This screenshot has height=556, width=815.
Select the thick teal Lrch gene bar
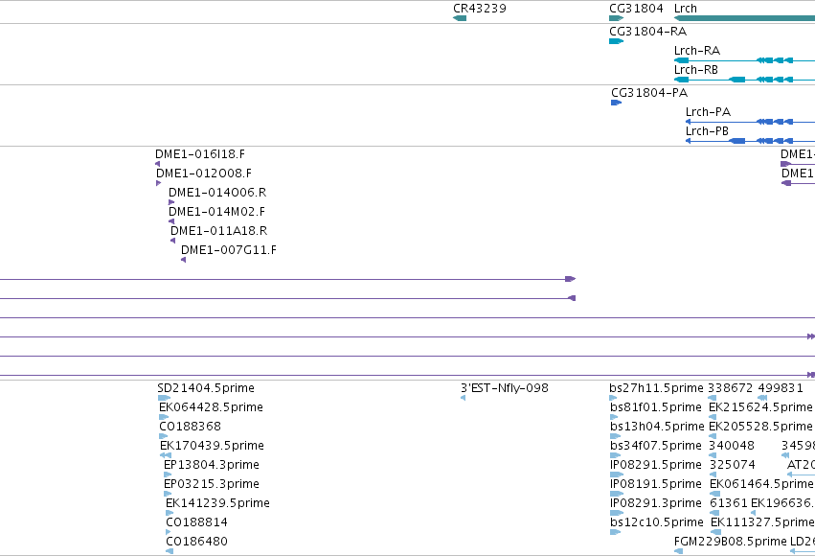[x=744, y=18]
